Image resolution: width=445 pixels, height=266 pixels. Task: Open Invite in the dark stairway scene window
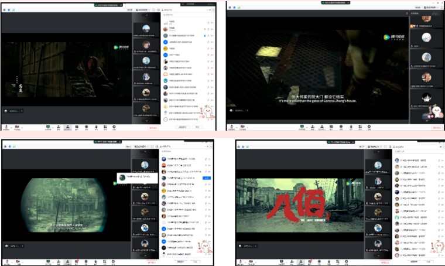59,127
